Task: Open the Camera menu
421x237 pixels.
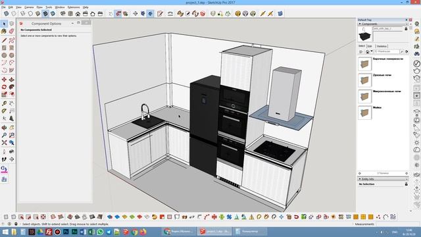Action: click(29, 7)
